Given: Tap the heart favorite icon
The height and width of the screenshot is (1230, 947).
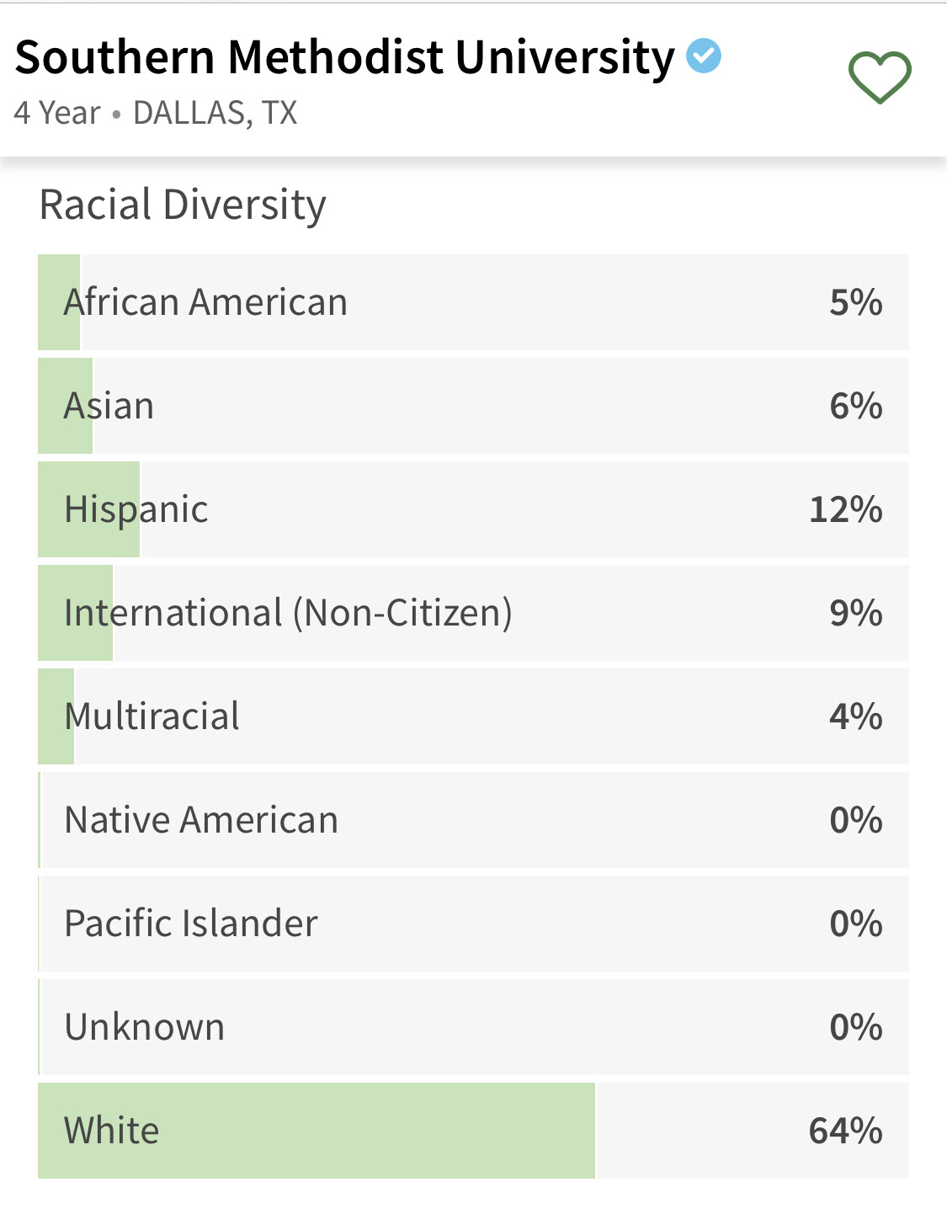Looking at the screenshot, I should (880, 77).
